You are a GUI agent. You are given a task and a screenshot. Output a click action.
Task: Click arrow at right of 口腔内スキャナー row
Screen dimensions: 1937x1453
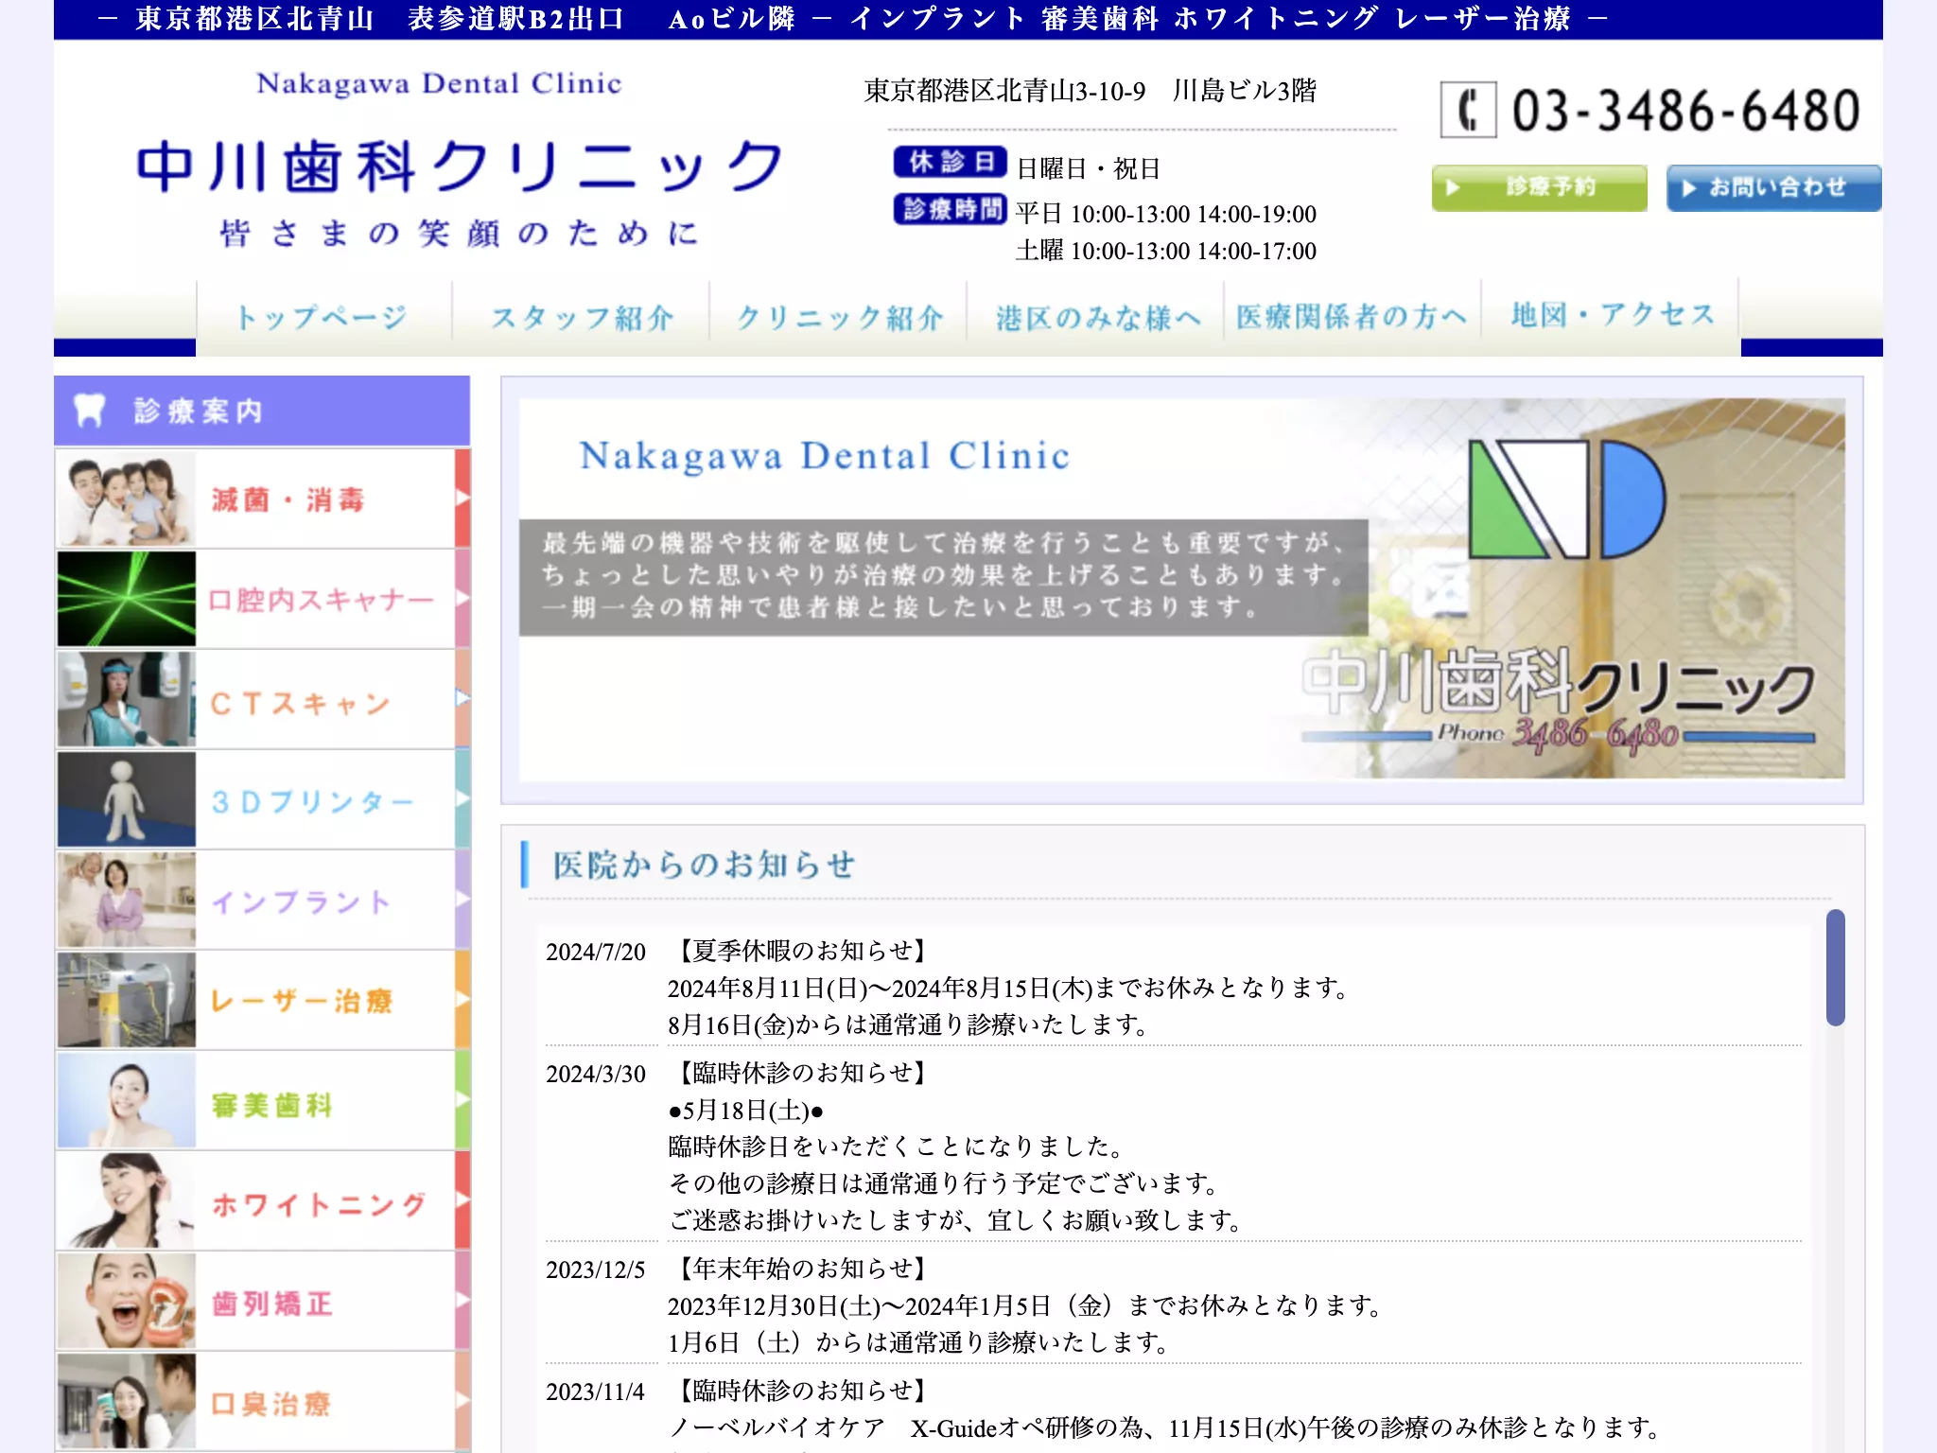(462, 598)
